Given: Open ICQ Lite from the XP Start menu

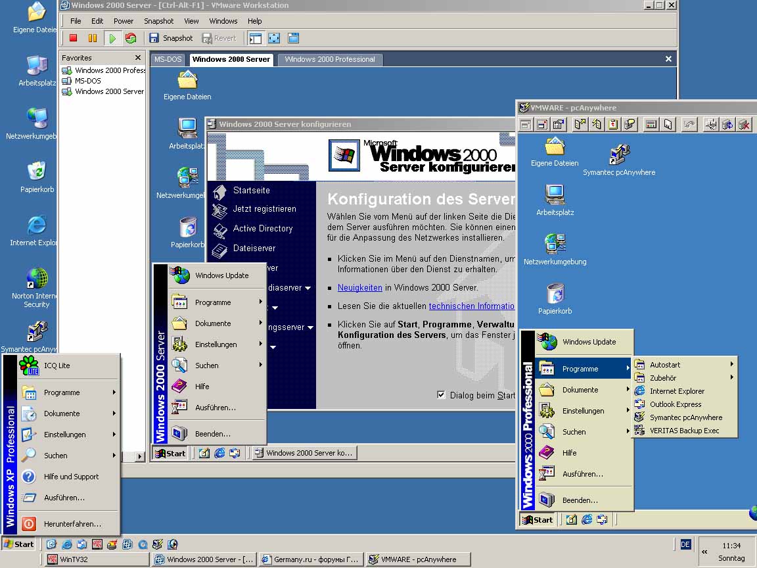Looking at the screenshot, I should click(x=68, y=366).
